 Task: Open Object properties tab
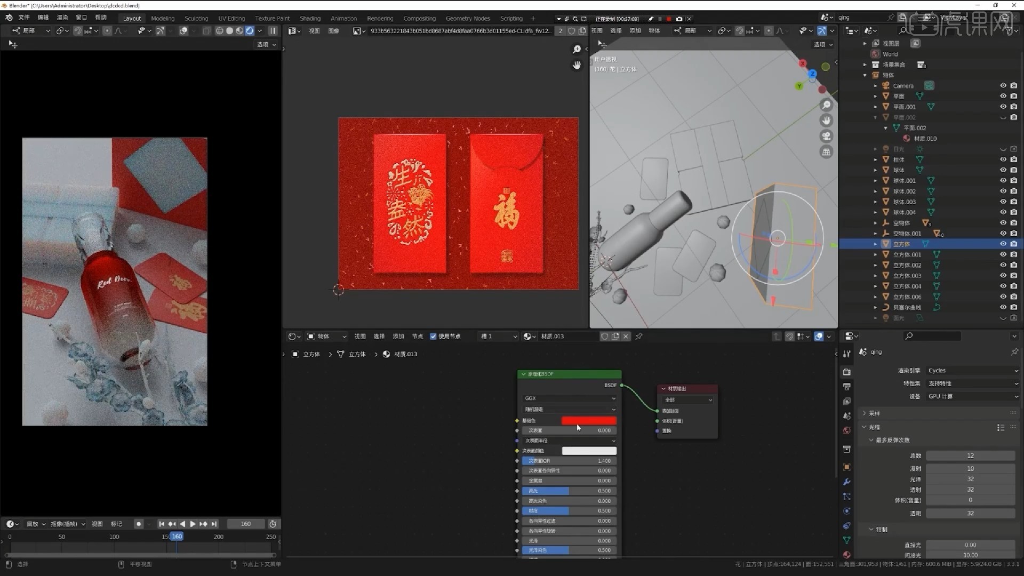[x=847, y=467]
